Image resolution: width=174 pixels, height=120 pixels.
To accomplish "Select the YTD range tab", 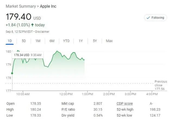I will 66,41.
